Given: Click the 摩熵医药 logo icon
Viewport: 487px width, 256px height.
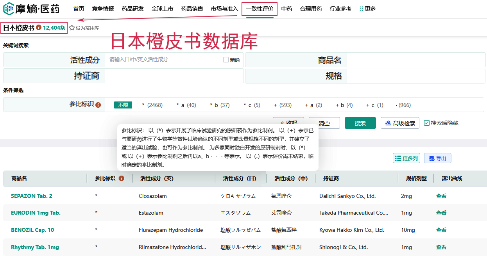Looking at the screenshot, I should [8, 9].
